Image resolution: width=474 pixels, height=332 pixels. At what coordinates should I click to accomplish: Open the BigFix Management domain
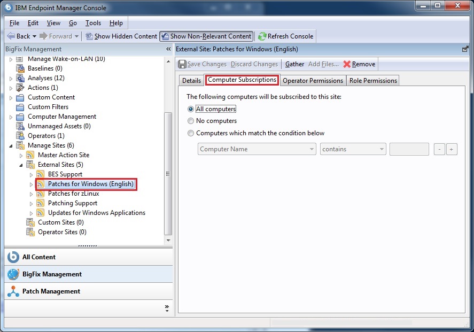89,274
